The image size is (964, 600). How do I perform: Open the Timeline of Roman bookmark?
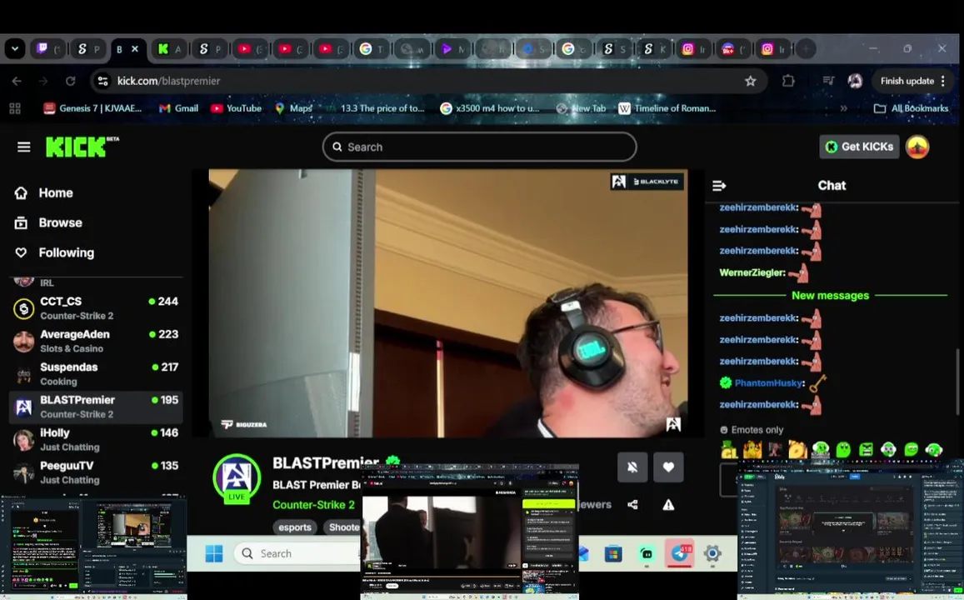point(667,108)
